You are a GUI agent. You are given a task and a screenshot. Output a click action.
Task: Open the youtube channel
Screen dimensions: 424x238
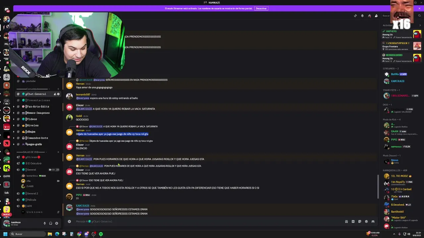click(x=38, y=81)
